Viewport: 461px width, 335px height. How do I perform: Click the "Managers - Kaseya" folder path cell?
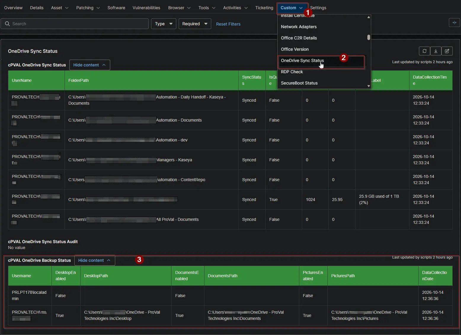(151, 160)
